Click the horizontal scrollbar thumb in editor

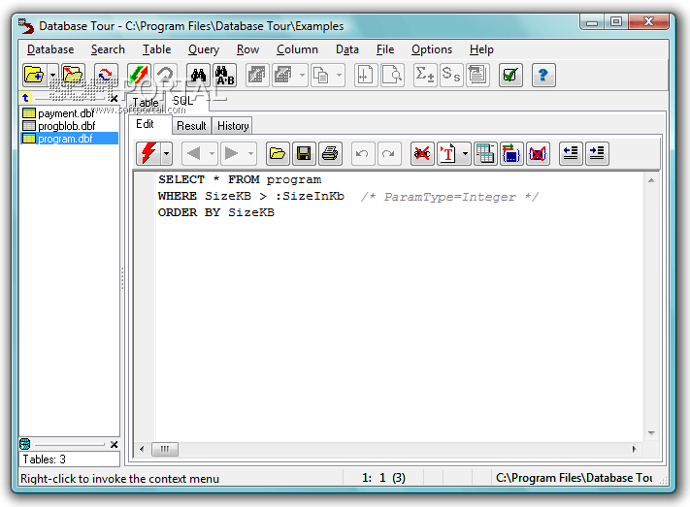[x=165, y=449]
